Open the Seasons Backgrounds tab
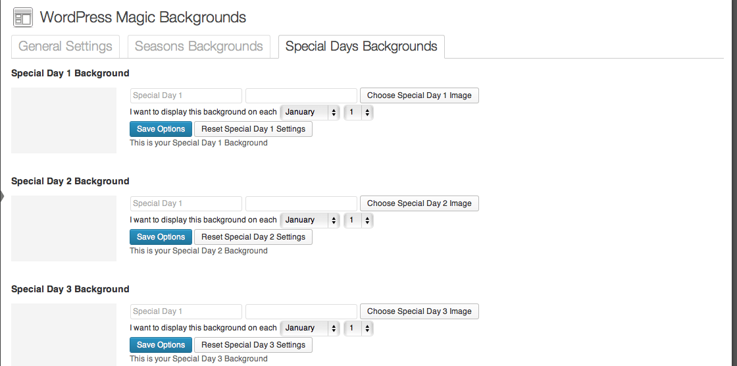737x366 pixels. [x=199, y=47]
